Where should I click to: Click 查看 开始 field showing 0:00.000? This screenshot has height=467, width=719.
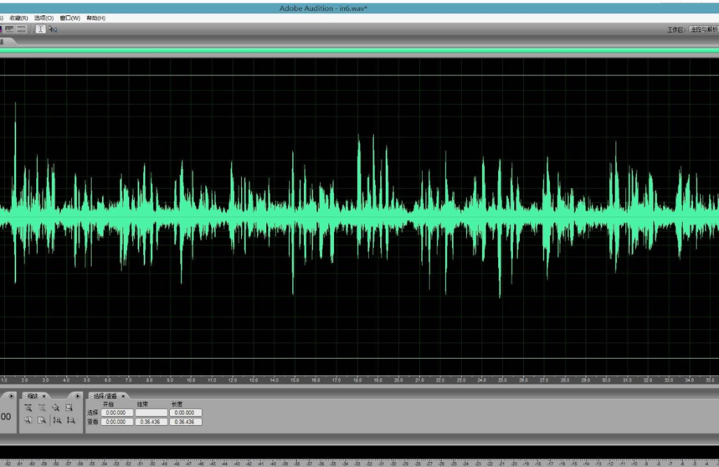117,422
